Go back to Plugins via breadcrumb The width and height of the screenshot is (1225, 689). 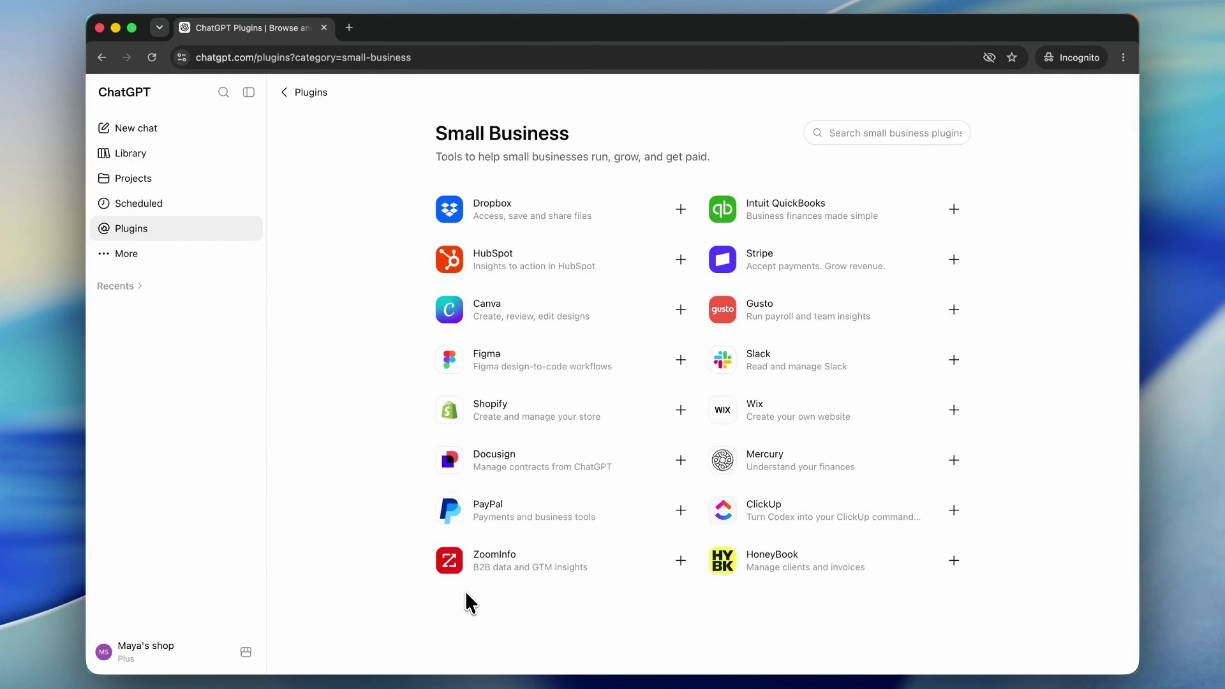click(304, 93)
